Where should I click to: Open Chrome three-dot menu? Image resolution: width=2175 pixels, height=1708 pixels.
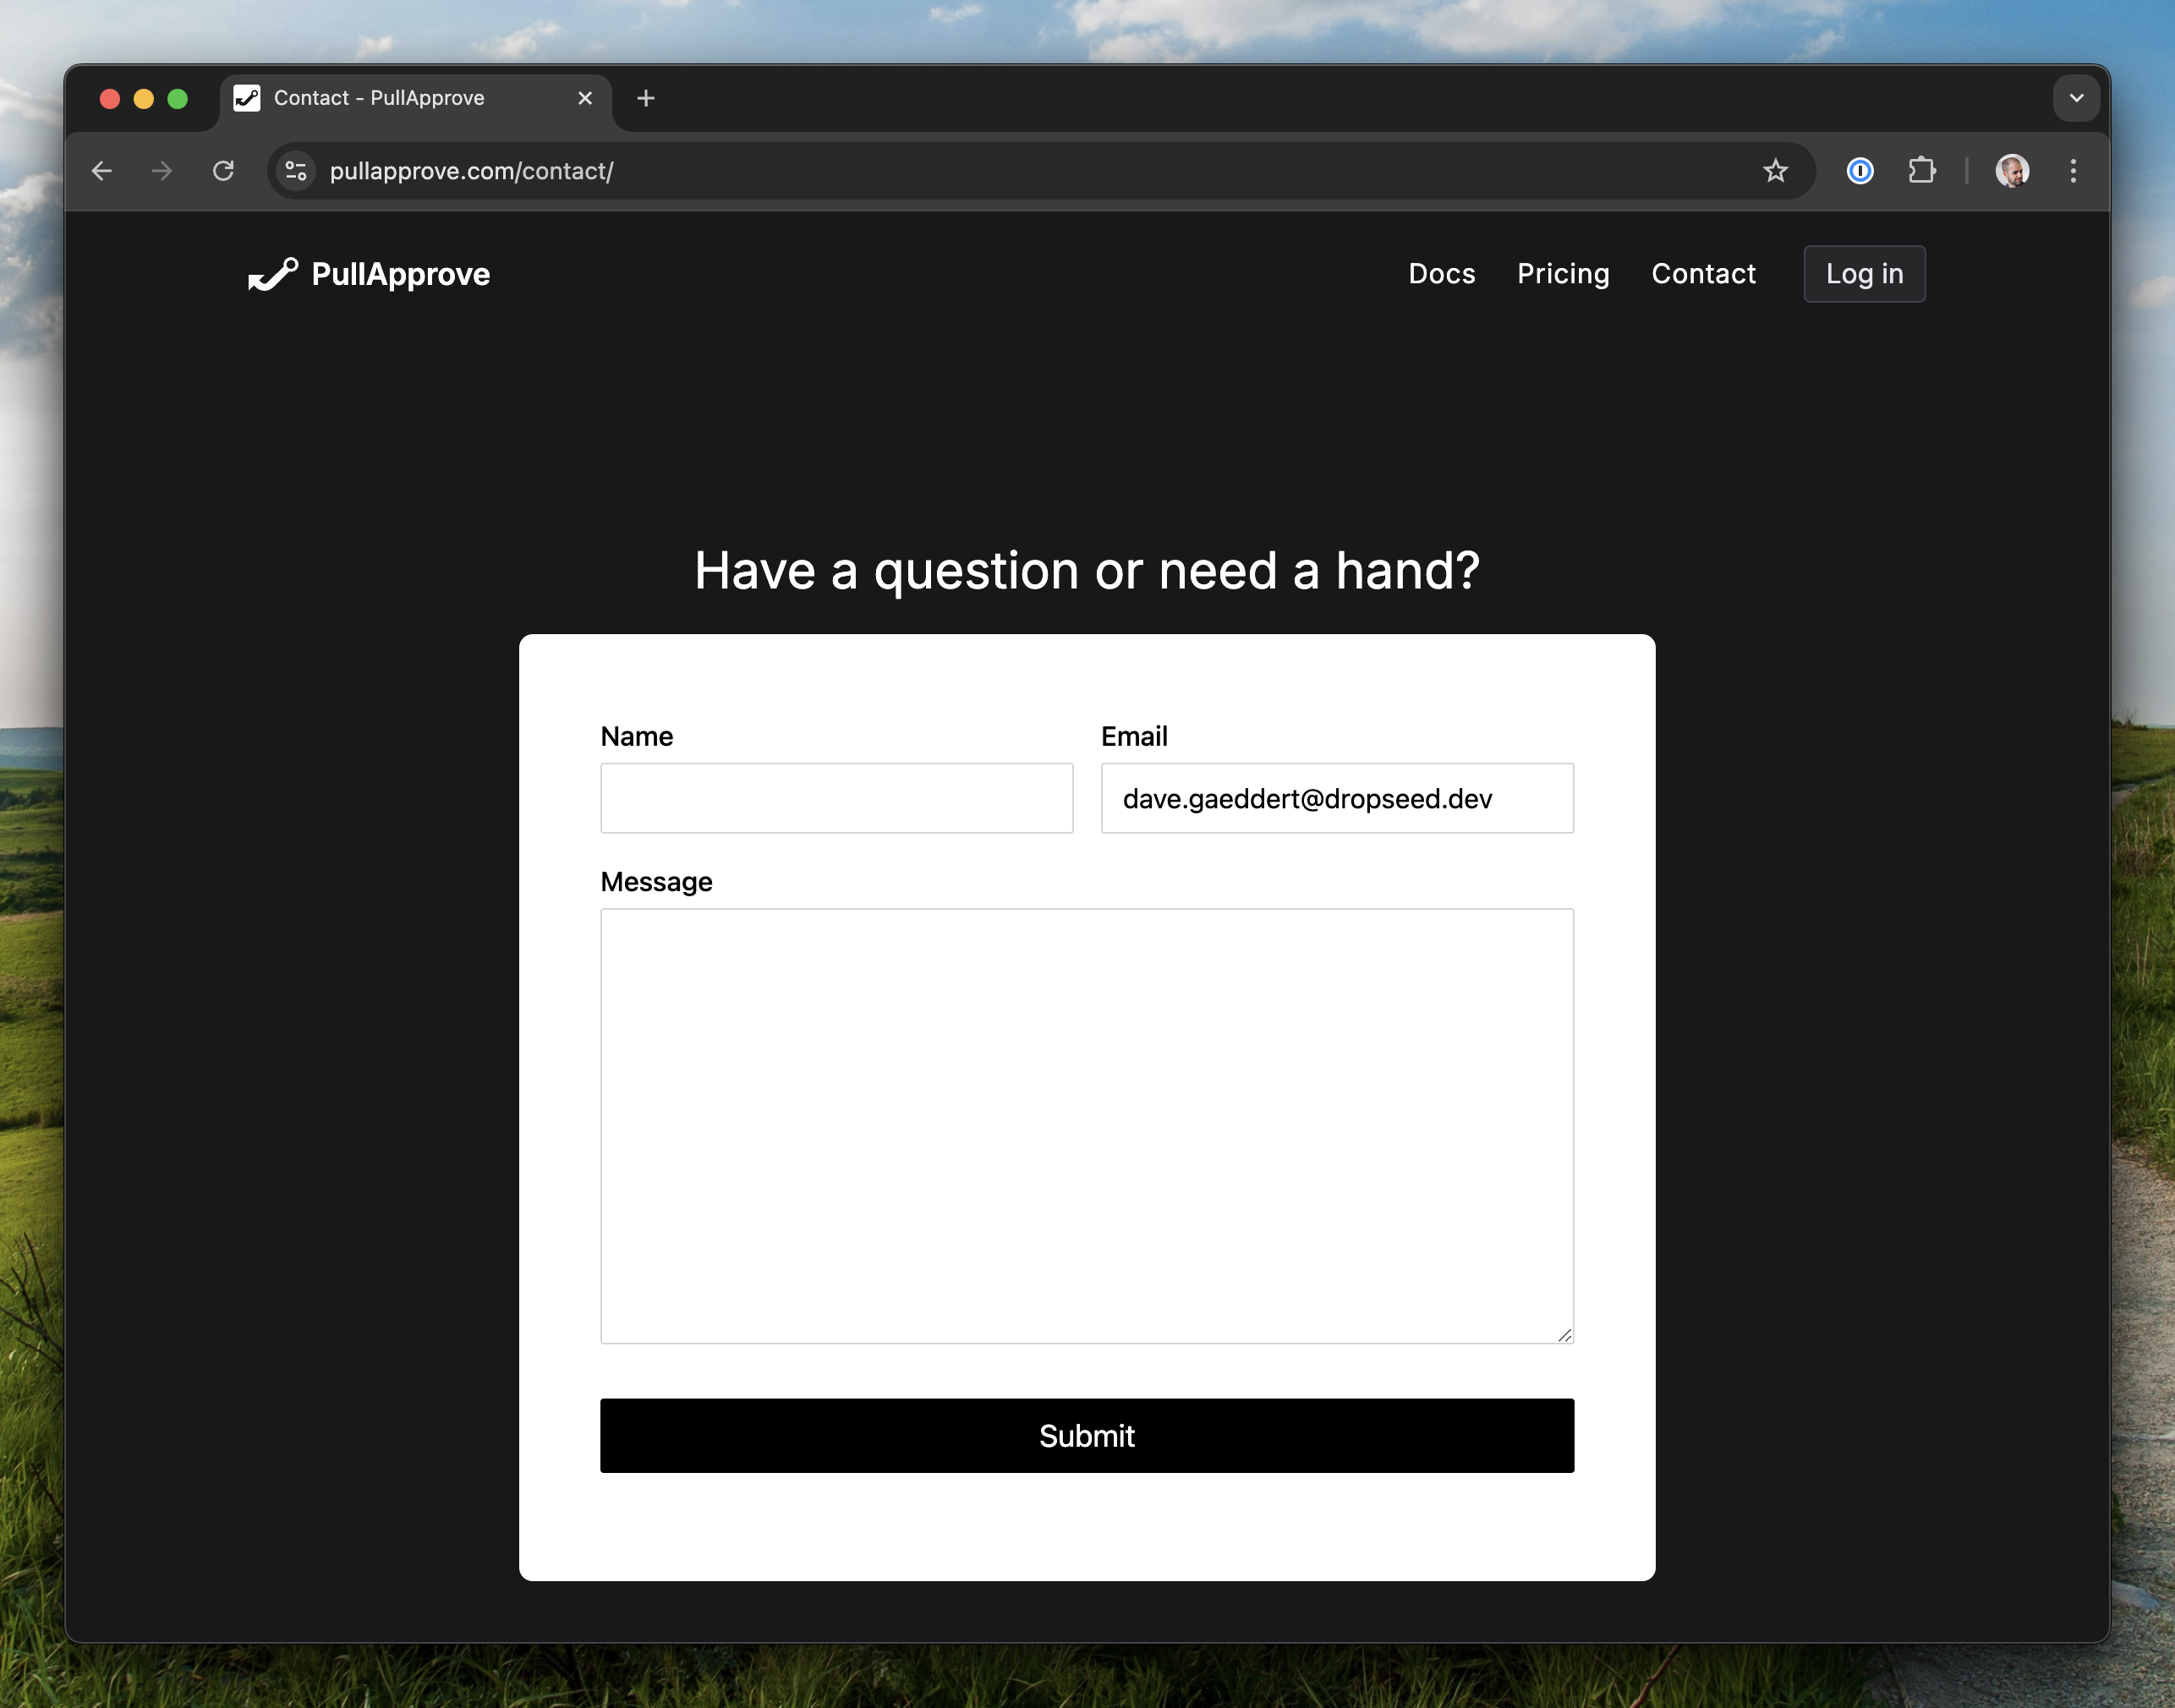[x=2073, y=171]
